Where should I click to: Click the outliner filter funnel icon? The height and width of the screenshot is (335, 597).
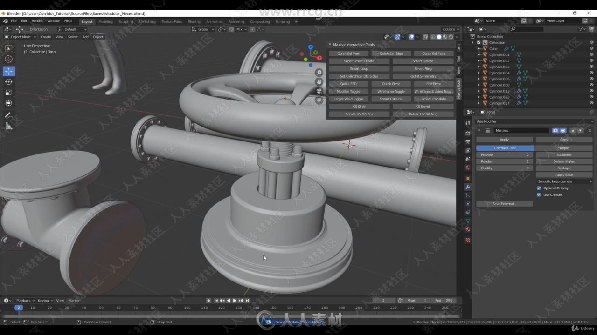(x=581, y=29)
